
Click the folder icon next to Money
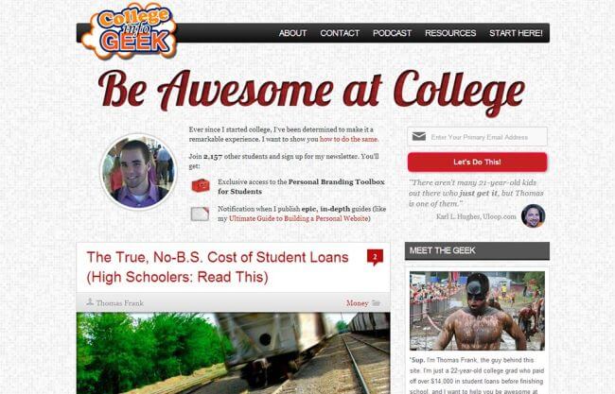click(x=376, y=302)
